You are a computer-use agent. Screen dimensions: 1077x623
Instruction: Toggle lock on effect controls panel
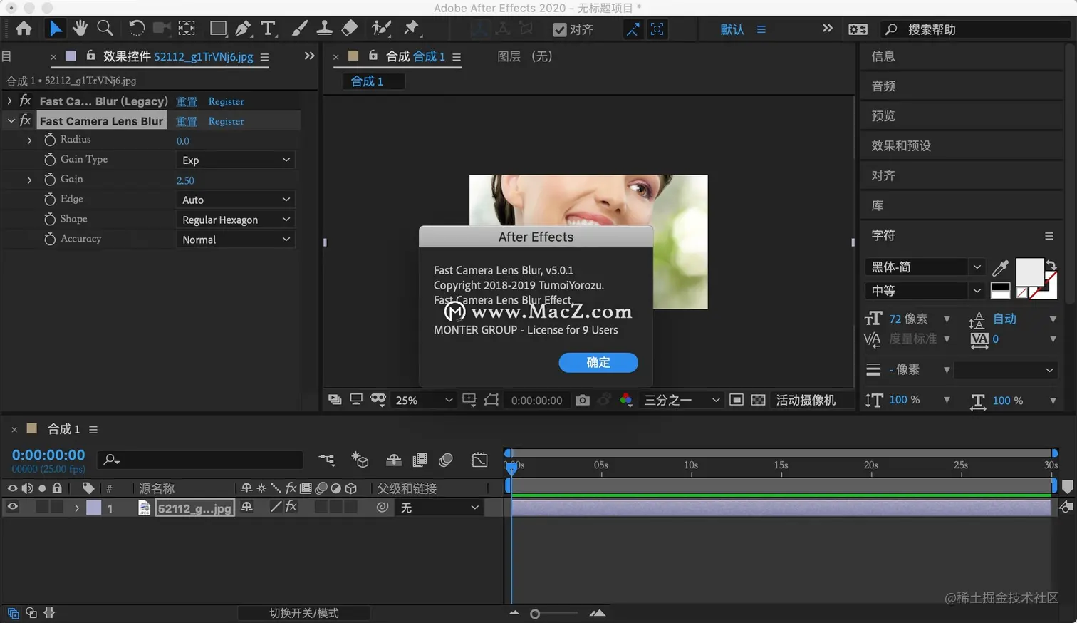click(x=90, y=56)
